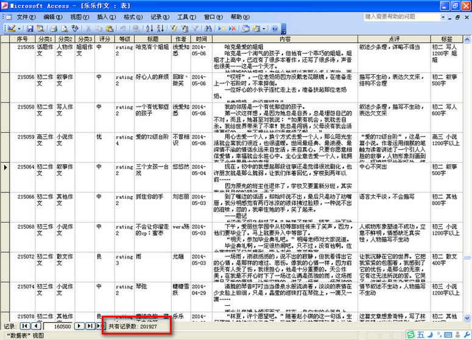This screenshot has width=472, height=340.
Task: Jump to the first record with the navigation button
Action: 25,326
